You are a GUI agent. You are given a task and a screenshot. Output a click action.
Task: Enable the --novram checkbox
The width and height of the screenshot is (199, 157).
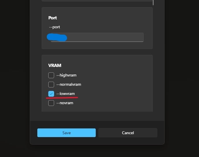click(x=51, y=103)
